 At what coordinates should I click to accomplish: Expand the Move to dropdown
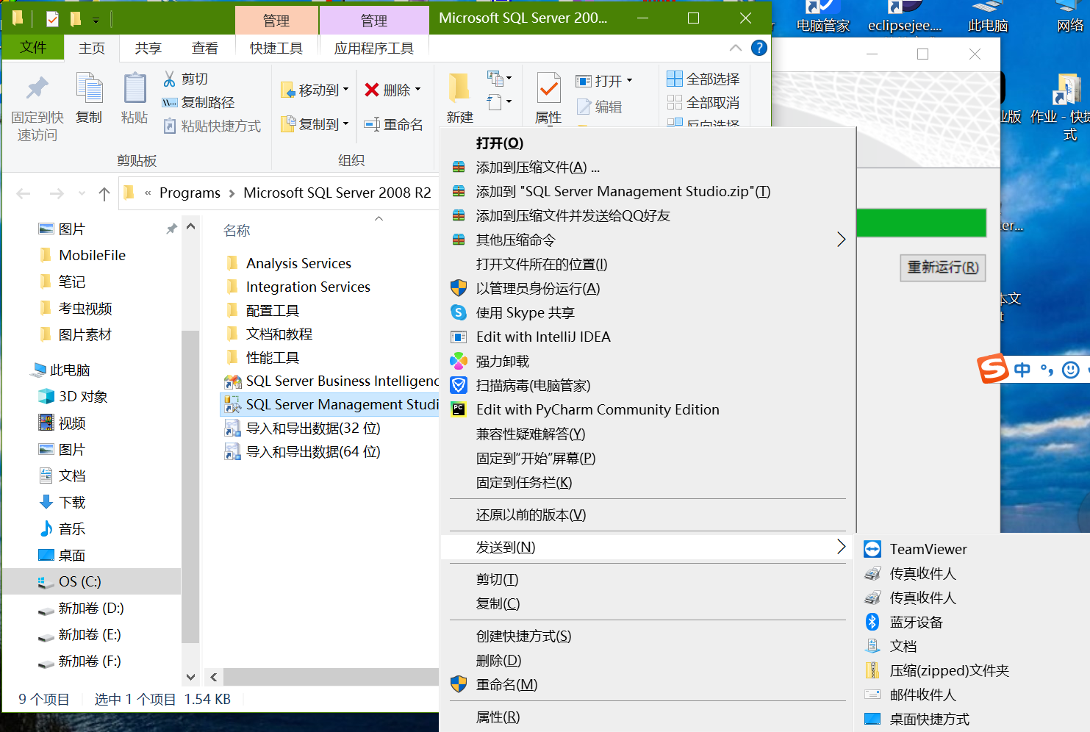point(346,90)
